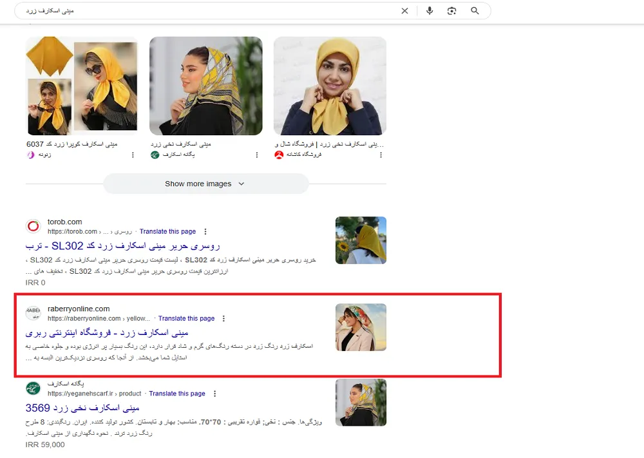
Task: Open the first yellow scarf collage image
Action: (x=82, y=86)
